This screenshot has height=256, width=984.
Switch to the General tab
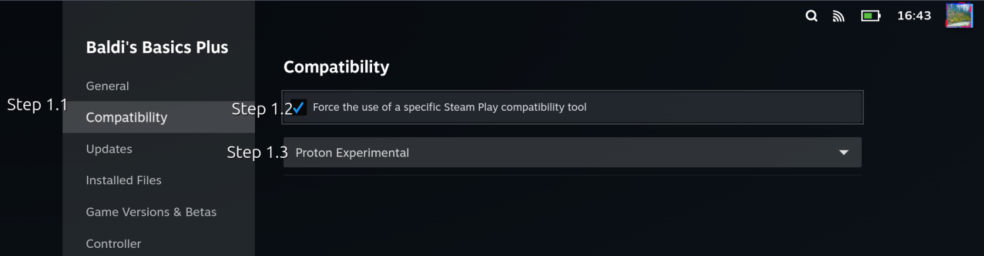point(108,86)
